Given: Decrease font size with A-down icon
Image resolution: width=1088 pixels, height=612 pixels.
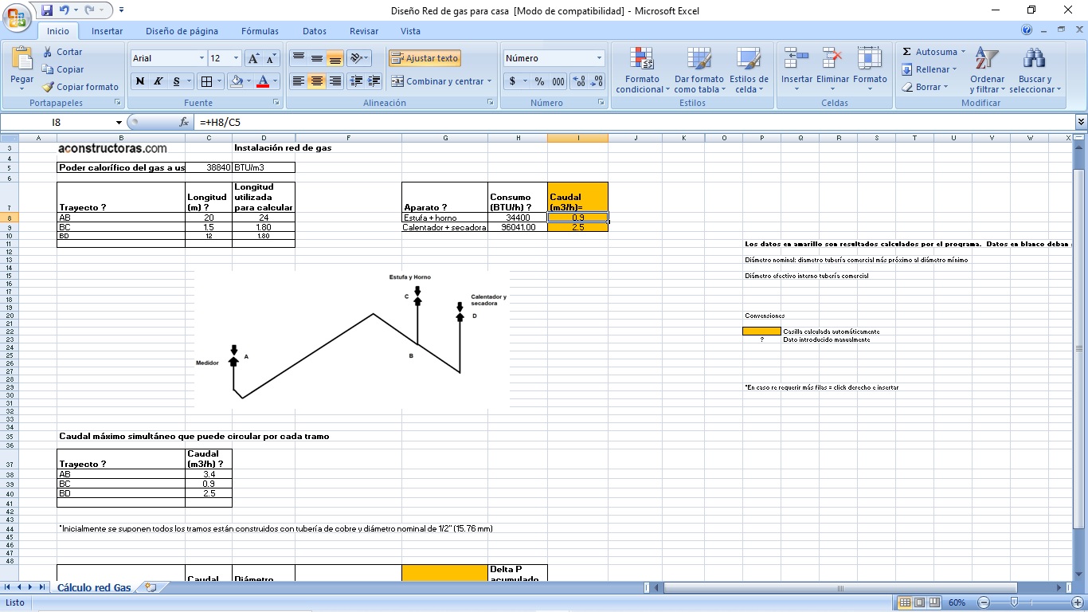Looking at the screenshot, I should 271,58.
